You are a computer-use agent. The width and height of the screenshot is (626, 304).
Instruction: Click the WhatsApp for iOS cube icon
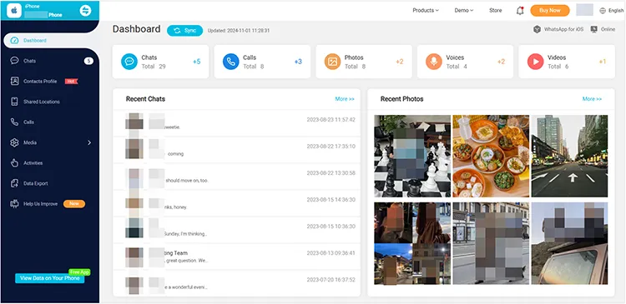[x=537, y=29]
